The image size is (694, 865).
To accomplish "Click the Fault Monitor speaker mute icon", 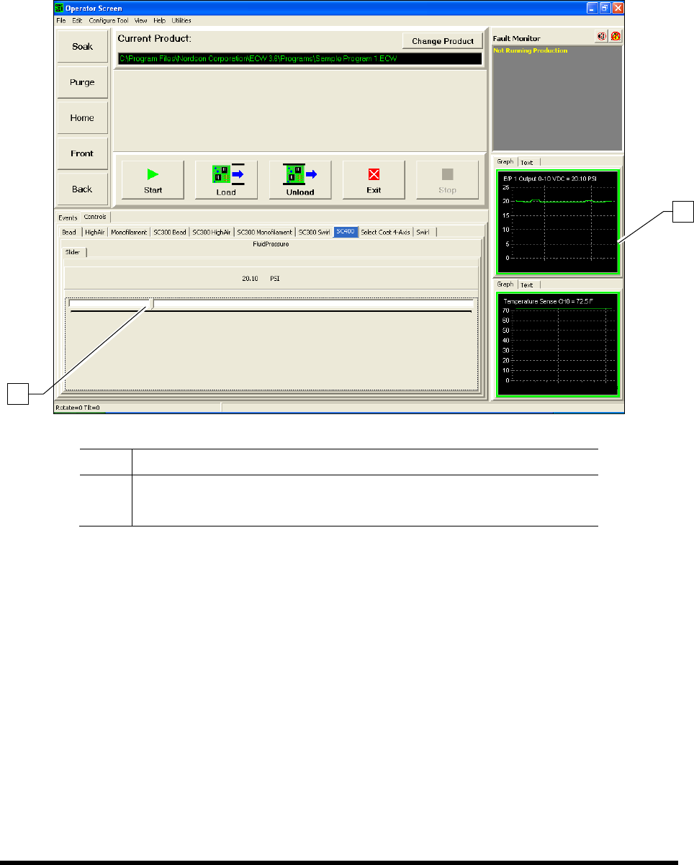I will pyautogui.click(x=600, y=36).
